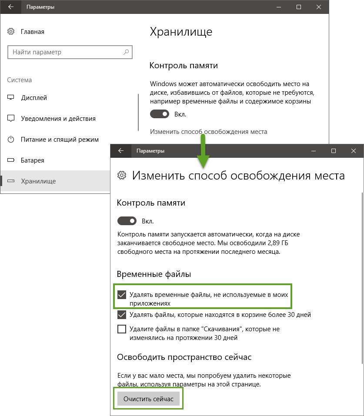Viewport: 364px width, 416px height.
Task: Click the Дисплей monitor icon
Action: click(10, 97)
